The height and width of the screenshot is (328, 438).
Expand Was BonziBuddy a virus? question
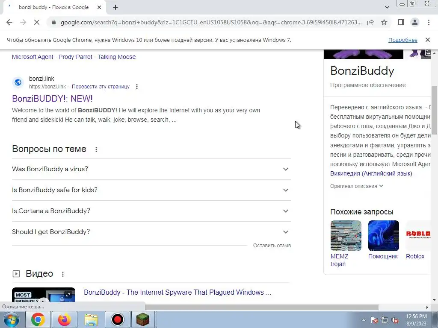tap(151, 169)
